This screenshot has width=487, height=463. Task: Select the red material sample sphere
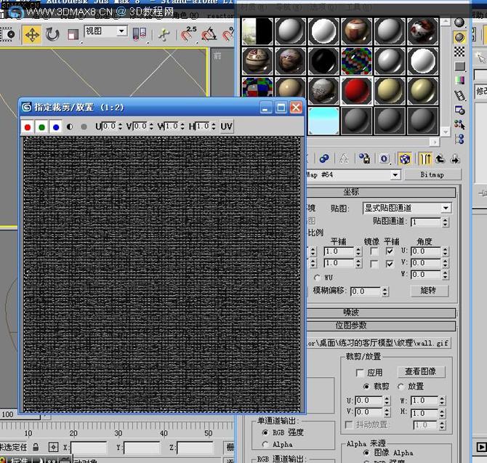tap(357, 91)
